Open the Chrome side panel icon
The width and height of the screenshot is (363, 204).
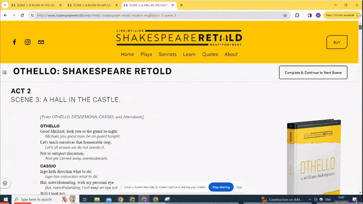(x=309, y=15)
